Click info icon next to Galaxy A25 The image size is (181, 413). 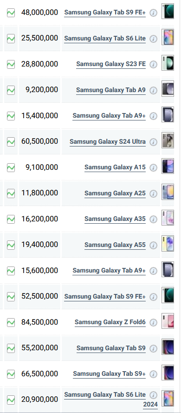(154, 193)
